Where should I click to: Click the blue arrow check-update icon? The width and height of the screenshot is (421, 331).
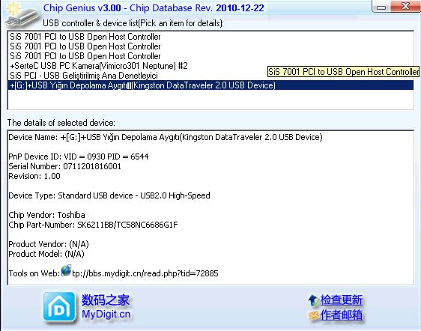[313, 300]
